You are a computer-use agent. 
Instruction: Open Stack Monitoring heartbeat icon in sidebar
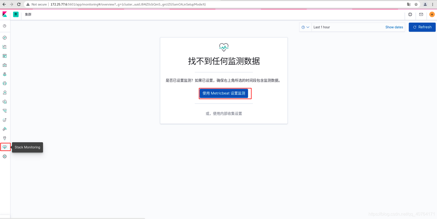(5, 147)
